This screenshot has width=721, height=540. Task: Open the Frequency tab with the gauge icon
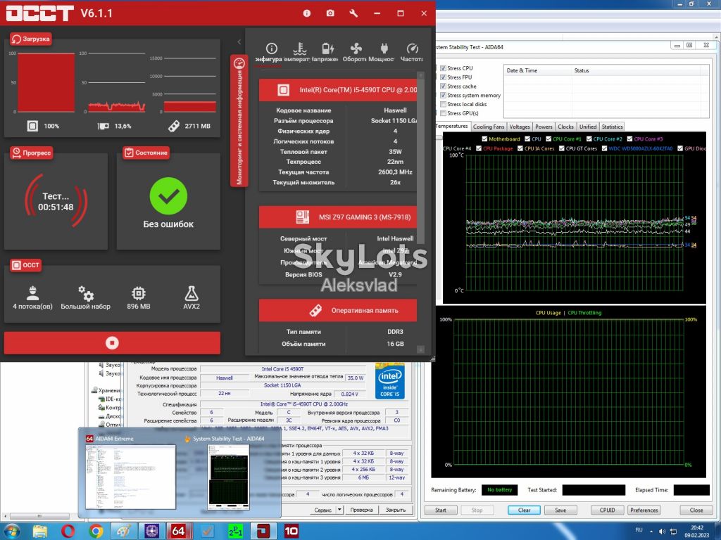[413, 49]
